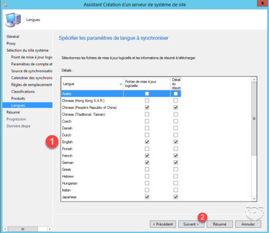Enable update file for Chinese (Hong Kong S.A.R.)
The width and height of the screenshot is (269, 233).
[x=147, y=101]
